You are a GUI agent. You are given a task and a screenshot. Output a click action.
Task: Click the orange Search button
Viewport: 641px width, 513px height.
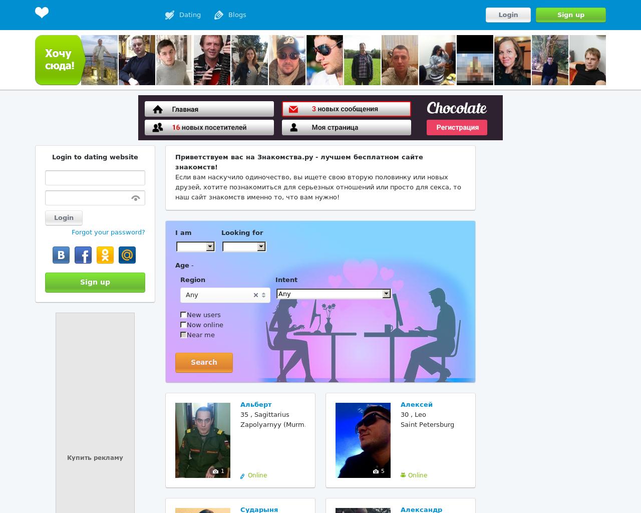204,362
